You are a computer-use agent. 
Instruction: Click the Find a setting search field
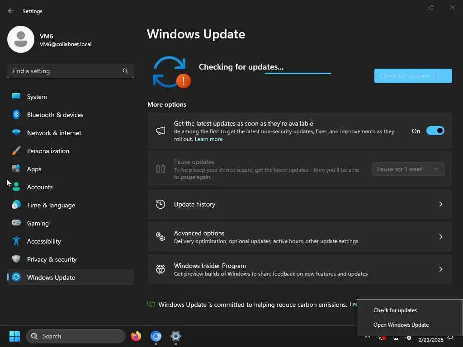pyautogui.click(x=70, y=71)
